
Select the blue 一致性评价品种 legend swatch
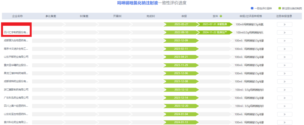coord(252,8)
